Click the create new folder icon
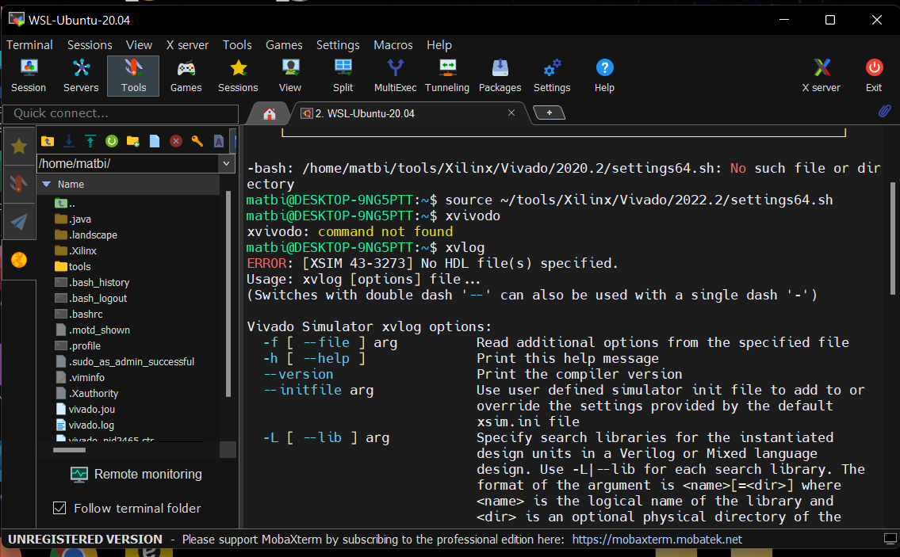 pos(133,141)
